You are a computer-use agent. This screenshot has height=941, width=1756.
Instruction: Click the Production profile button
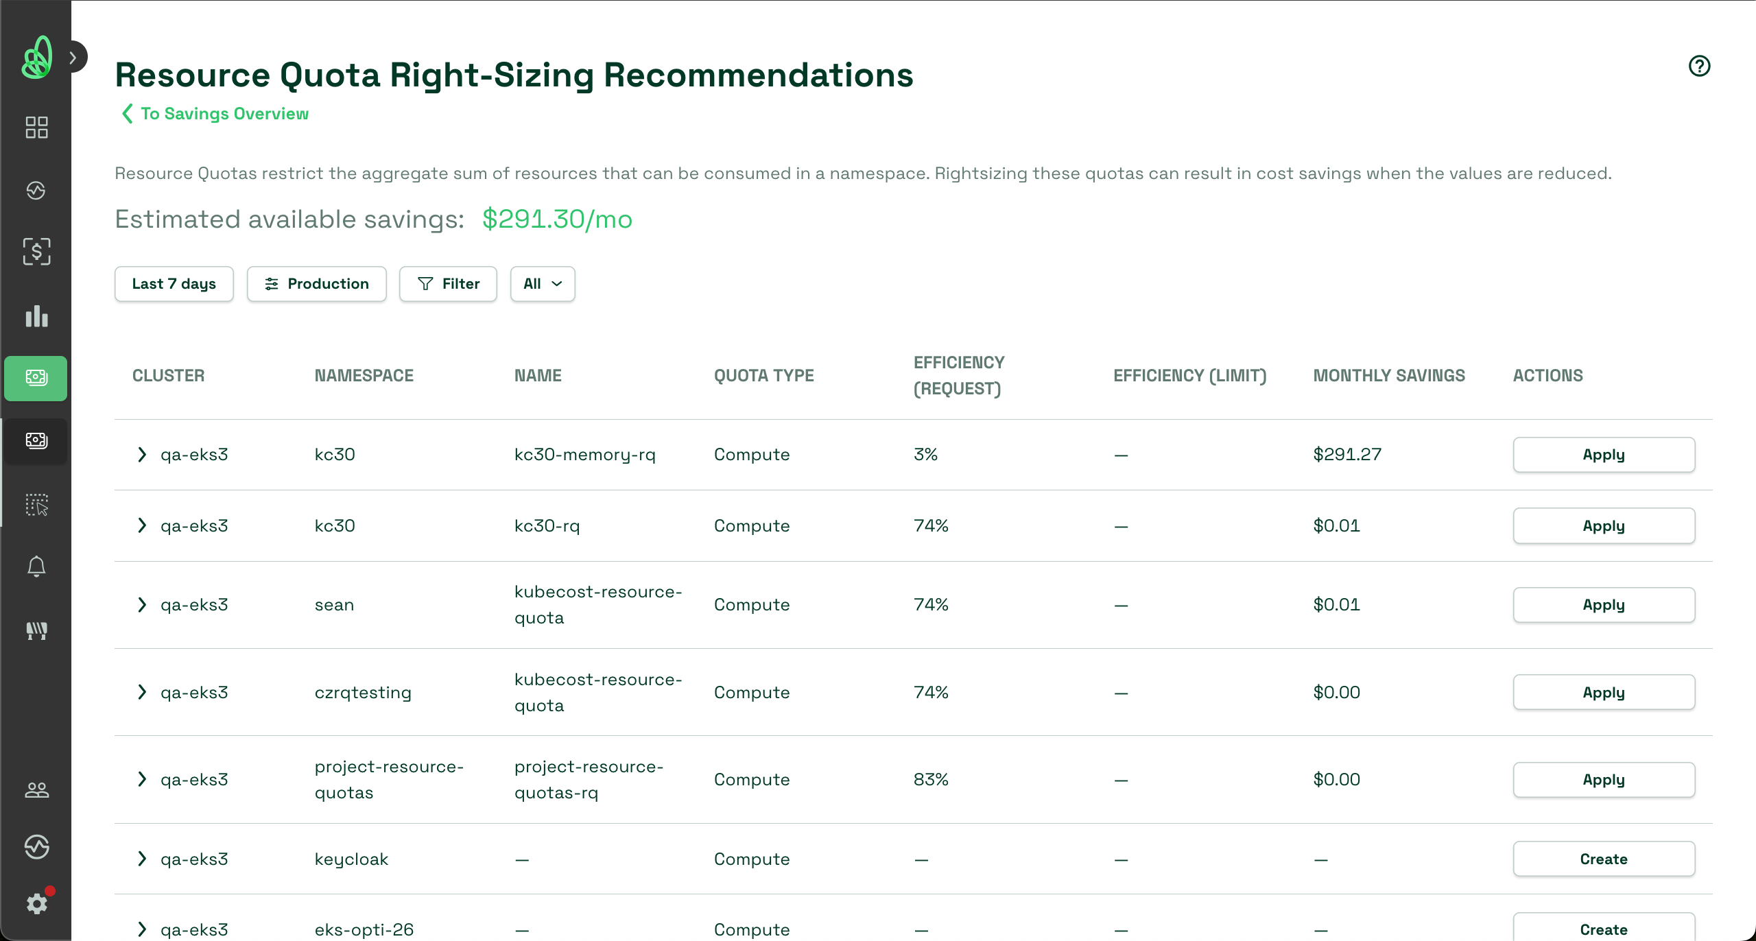click(x=316, y=284)
